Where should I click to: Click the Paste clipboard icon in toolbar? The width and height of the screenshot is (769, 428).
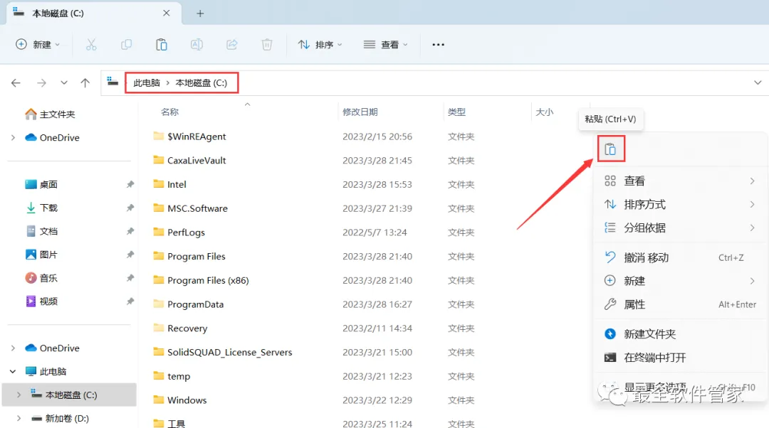tap(162, 45)
